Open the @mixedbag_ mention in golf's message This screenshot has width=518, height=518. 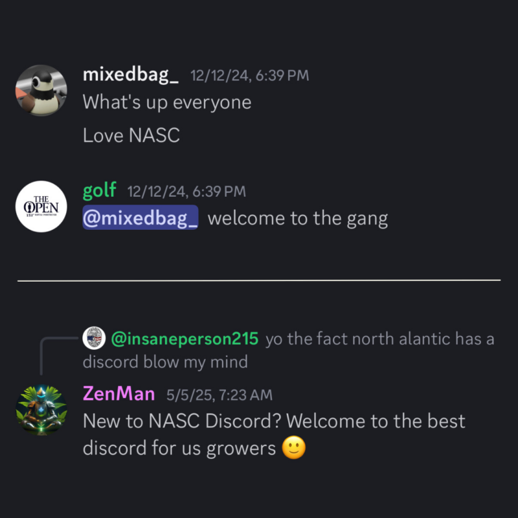[x=141, y=218]
